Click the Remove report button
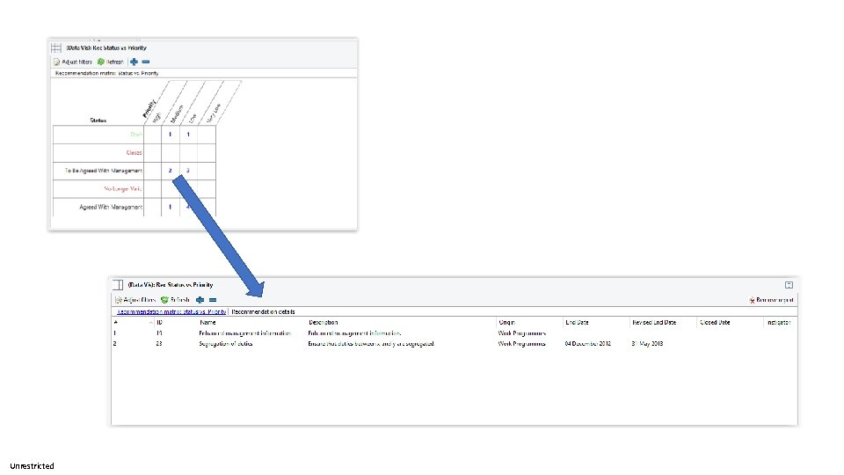 (771, 300)
